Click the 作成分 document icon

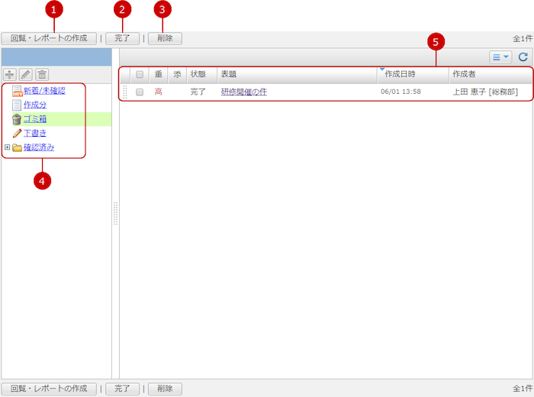(17, 105)
